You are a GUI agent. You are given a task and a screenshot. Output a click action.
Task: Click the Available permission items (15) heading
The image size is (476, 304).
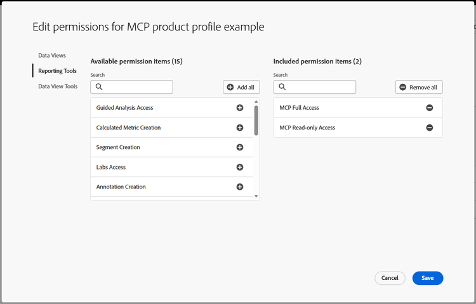click(x=136, y=62)
